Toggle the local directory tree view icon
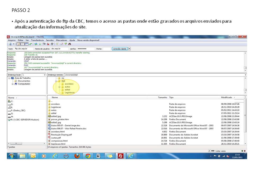This screenshot has width=254, height=190. [x=22, y=44]
